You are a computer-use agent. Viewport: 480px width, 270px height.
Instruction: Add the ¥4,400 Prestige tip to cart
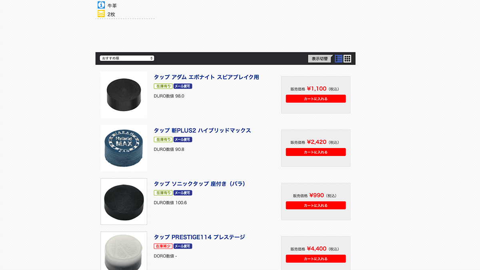pos(316,259)
